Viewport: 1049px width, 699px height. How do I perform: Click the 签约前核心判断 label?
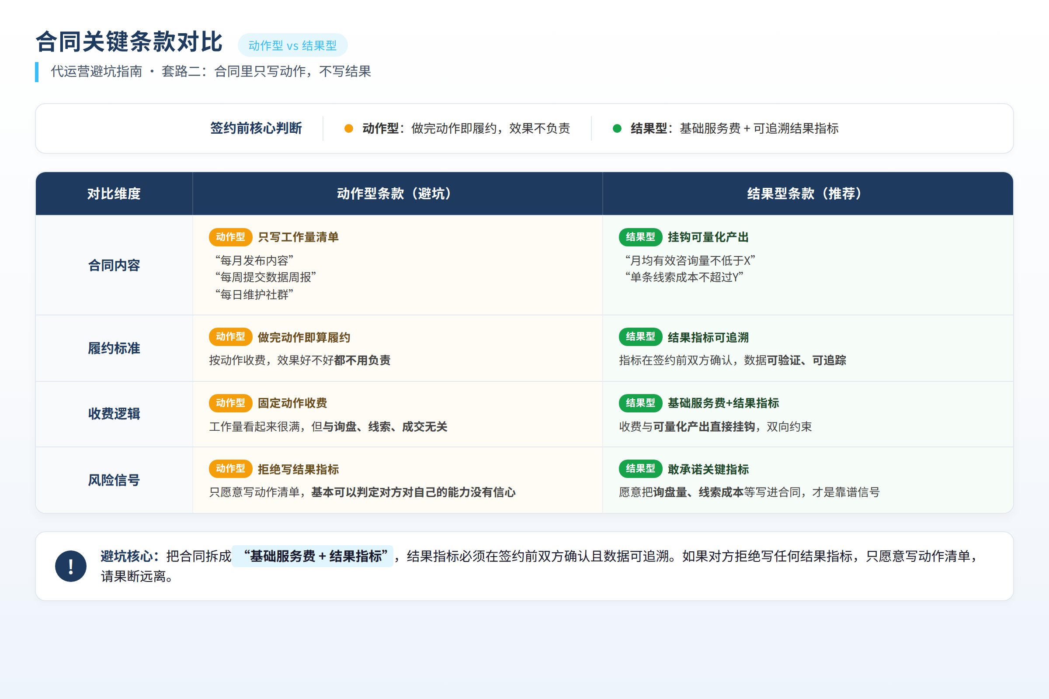click(256, 128)
